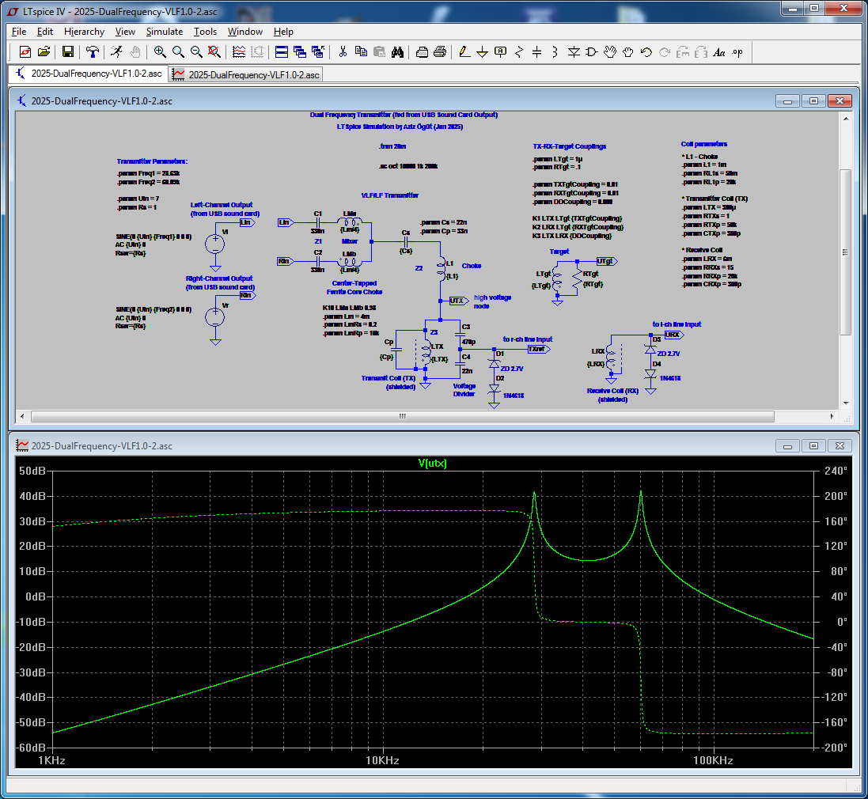
Task: Click the Run simulation running-man icon
Action: click(116, 52)
